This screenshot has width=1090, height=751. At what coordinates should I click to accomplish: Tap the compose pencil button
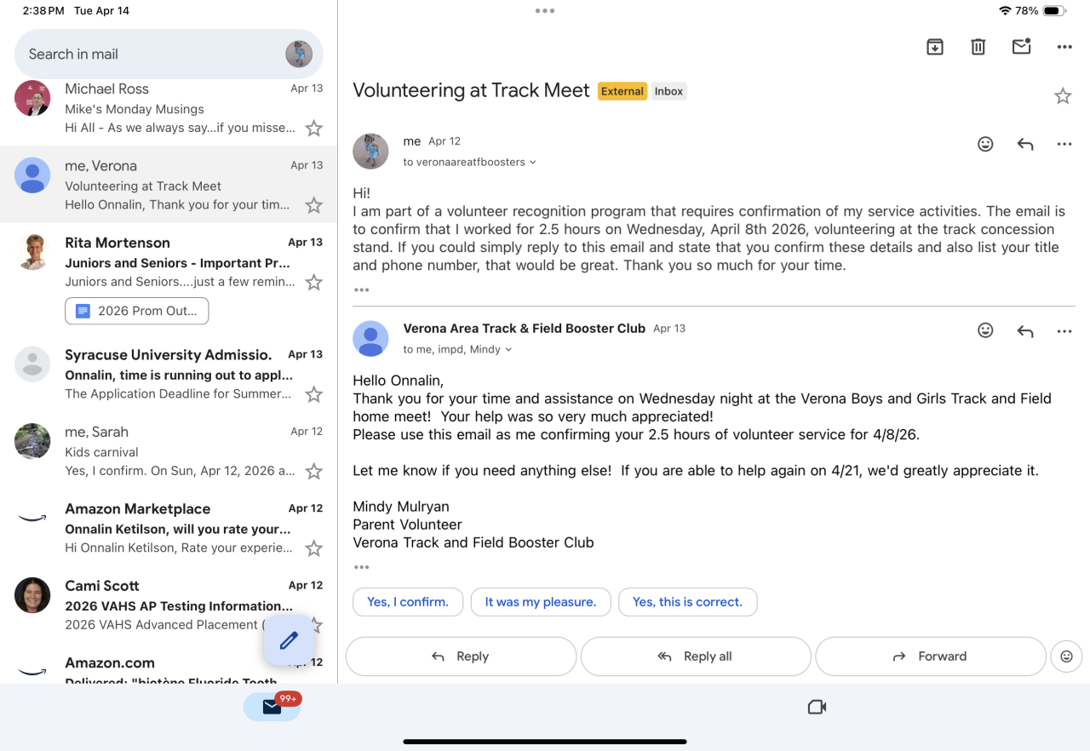289,640
